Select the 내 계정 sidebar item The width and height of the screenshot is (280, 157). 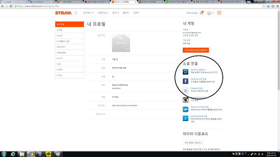pyautogui.click(x=70, y=30)
